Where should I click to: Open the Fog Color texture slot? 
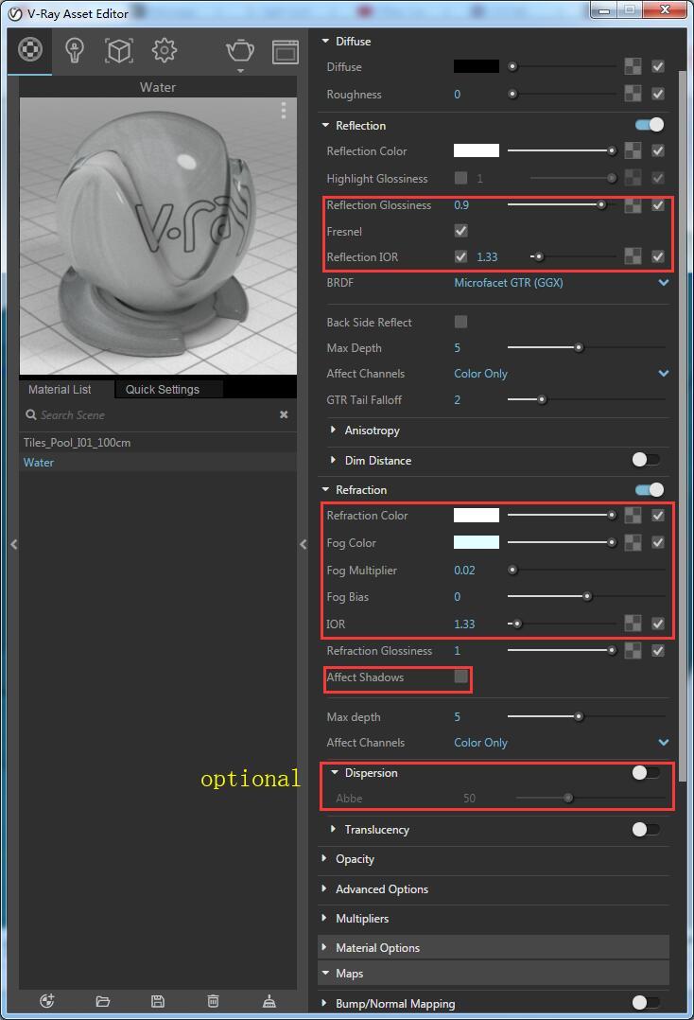[633, 542]
